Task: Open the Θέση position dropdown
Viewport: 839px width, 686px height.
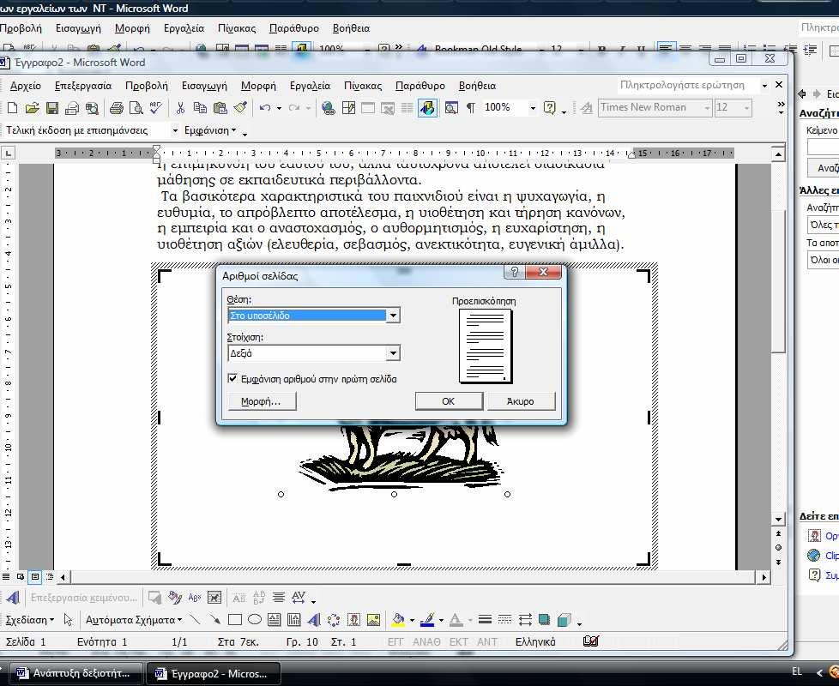Action: pos(393,316)
